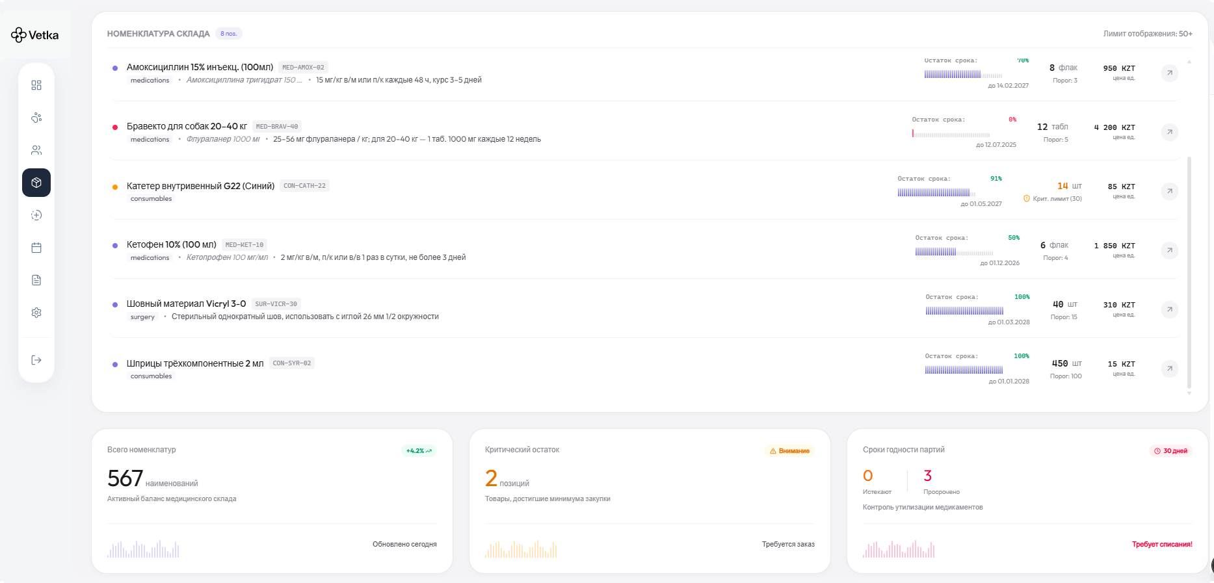Open details arrow for Шприцы трёхкомпонентные row
This screenshot has height=583, width=1214.
[x=1169, y=369]
